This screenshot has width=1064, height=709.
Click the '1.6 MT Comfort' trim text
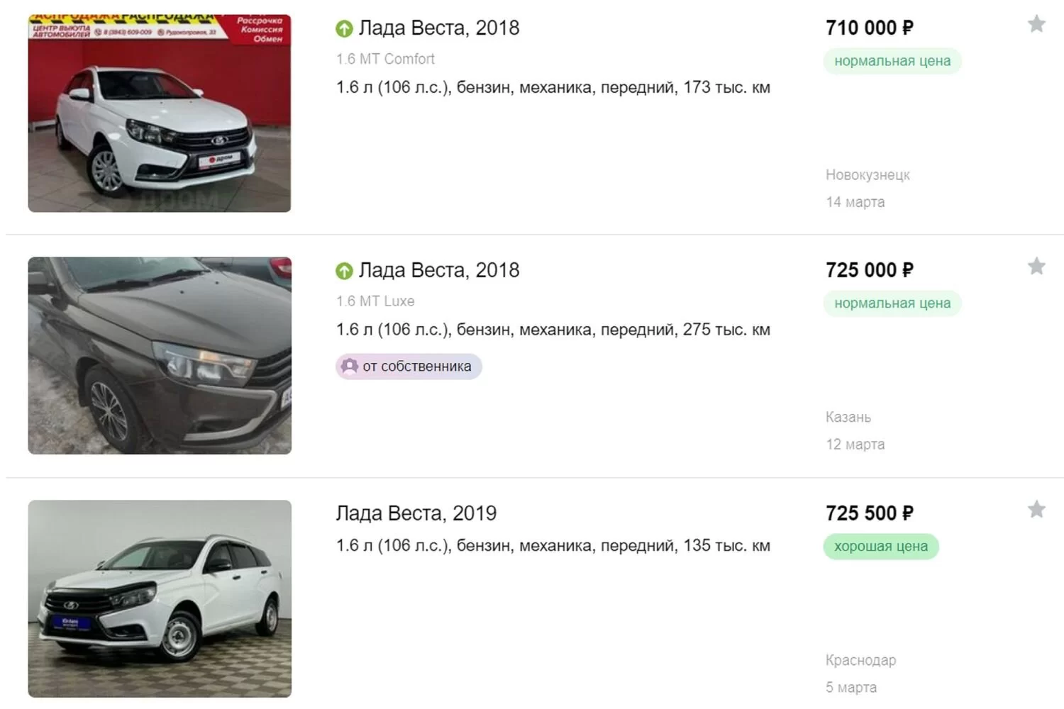(385, 59)
